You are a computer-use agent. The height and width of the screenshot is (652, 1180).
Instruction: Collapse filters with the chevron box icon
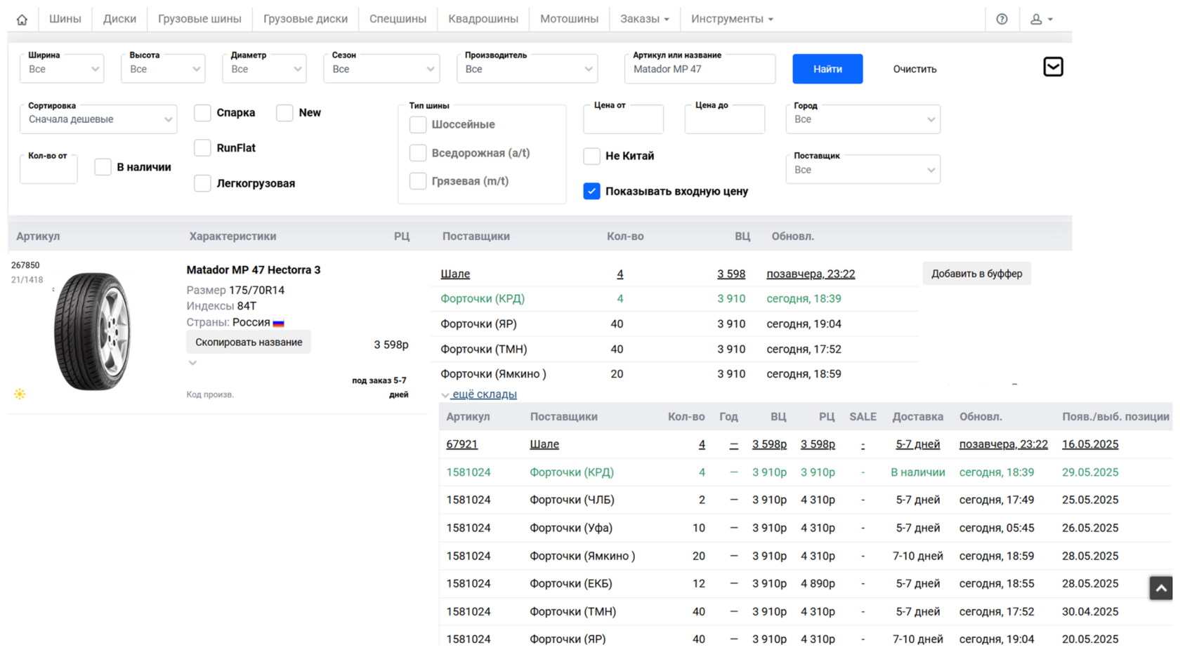(x=1053, y=67)
